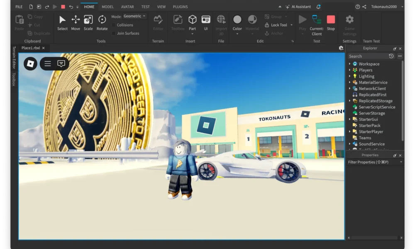
Task: Undock the Properties panel
Action: click(395, 155)
